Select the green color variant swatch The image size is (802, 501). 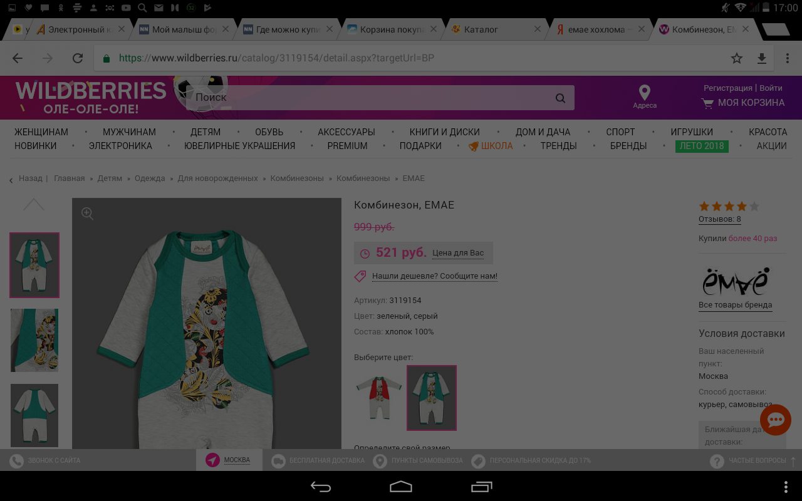point(432,398)
